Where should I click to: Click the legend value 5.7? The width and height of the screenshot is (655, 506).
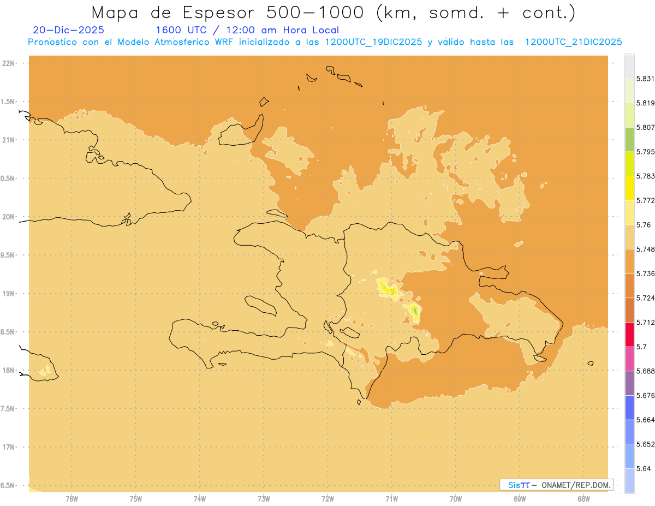641,347
